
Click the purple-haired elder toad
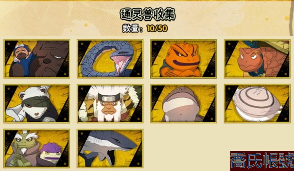50,154
